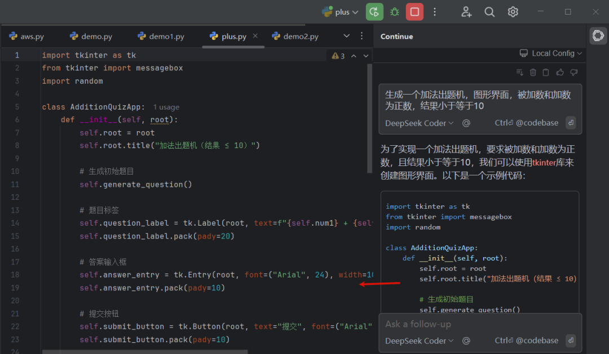
Task: Start debugging with the bug icon
Action: (394, 11)
